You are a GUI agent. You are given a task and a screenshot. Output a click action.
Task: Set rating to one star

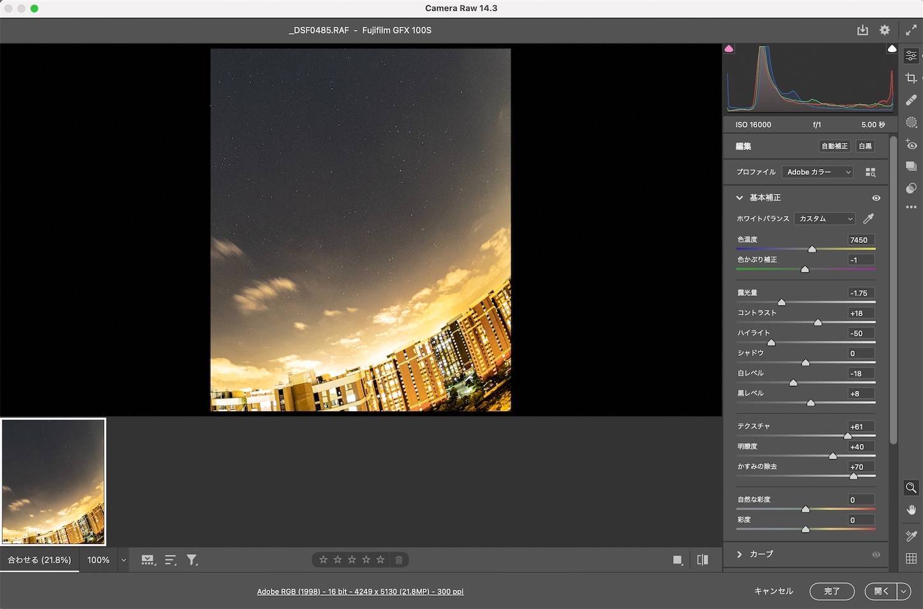coord(323,560)
